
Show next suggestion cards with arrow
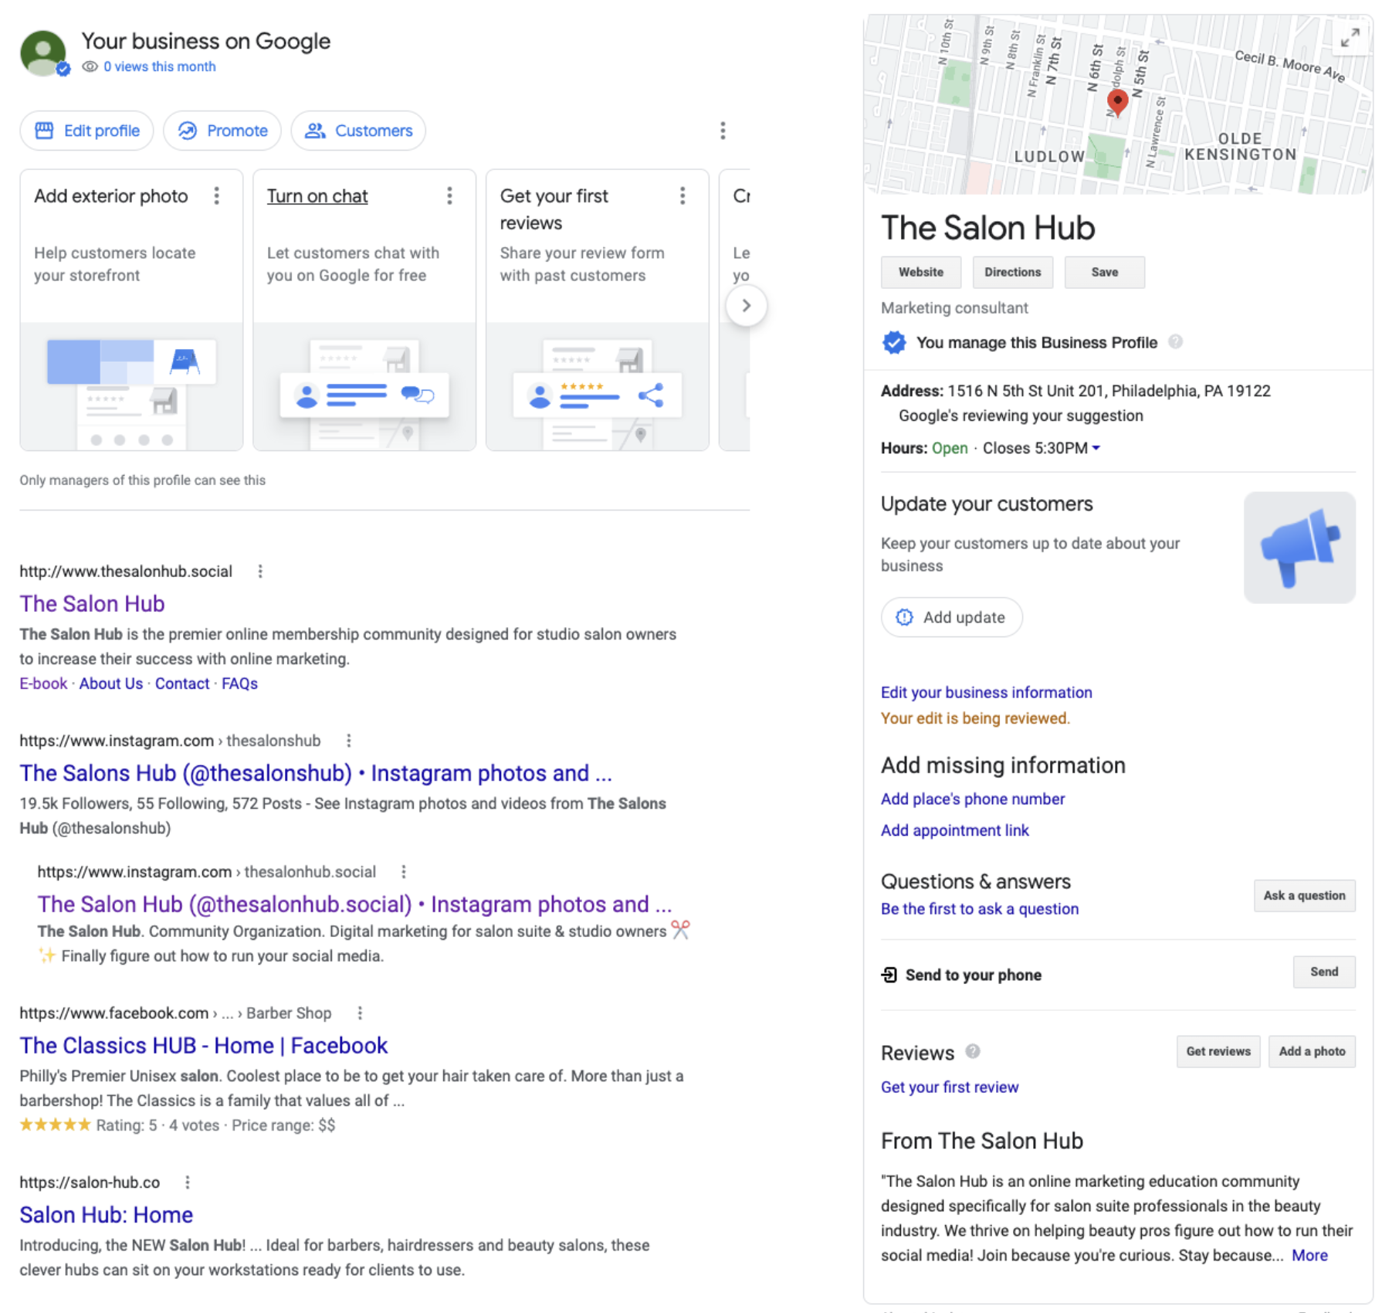pyautogui.click(x=746, y=306)
